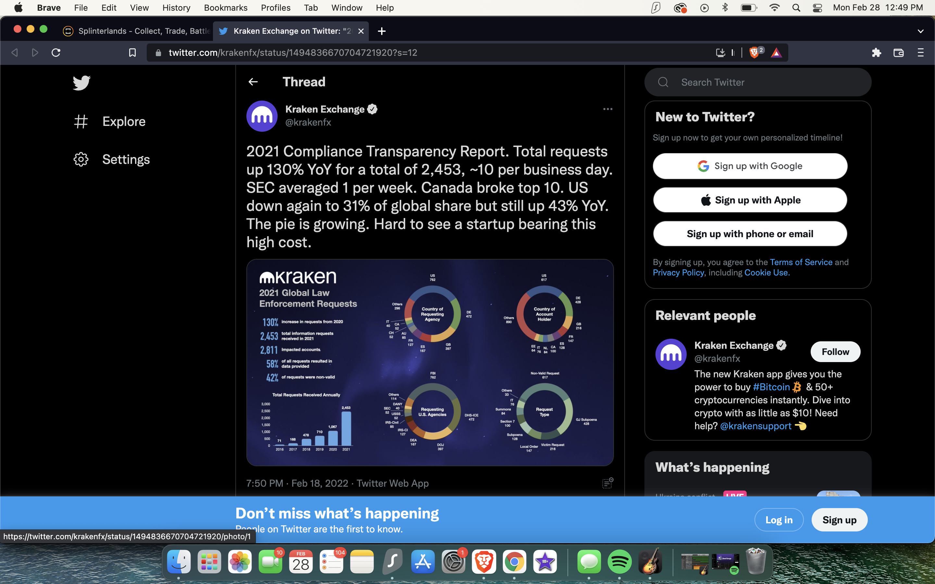Bookmark this page
935x584 pixels.
[x=132, y=53]
